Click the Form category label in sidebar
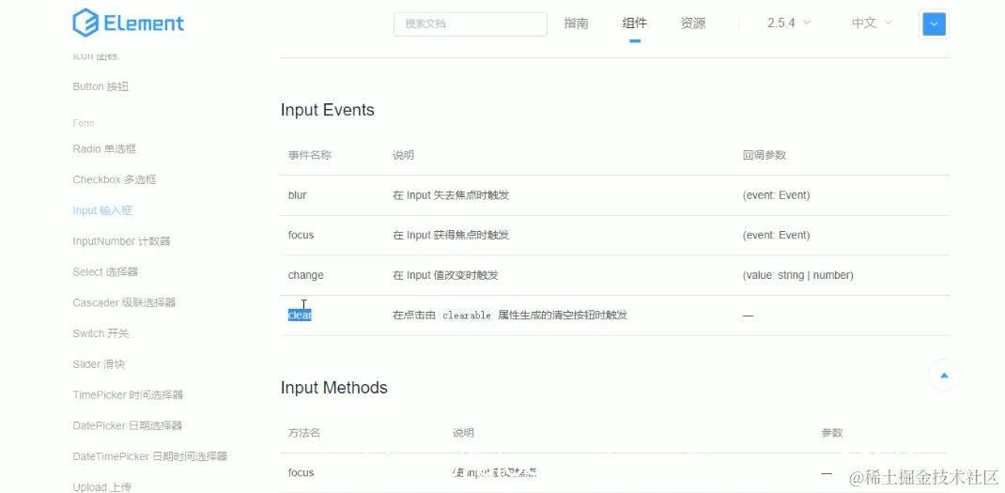Viewport: 1005px width, 493px height. (84, 123)
